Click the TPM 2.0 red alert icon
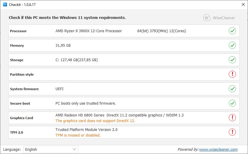 coord(232,132)
